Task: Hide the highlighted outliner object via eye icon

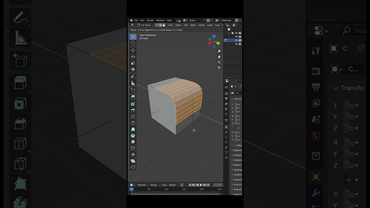Action: coord(236,40)
